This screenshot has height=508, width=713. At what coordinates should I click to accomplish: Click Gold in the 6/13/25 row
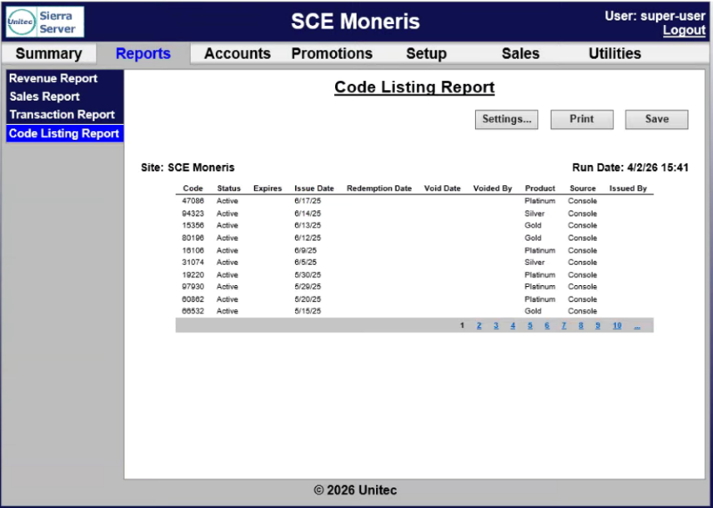[x=533, y=225]
